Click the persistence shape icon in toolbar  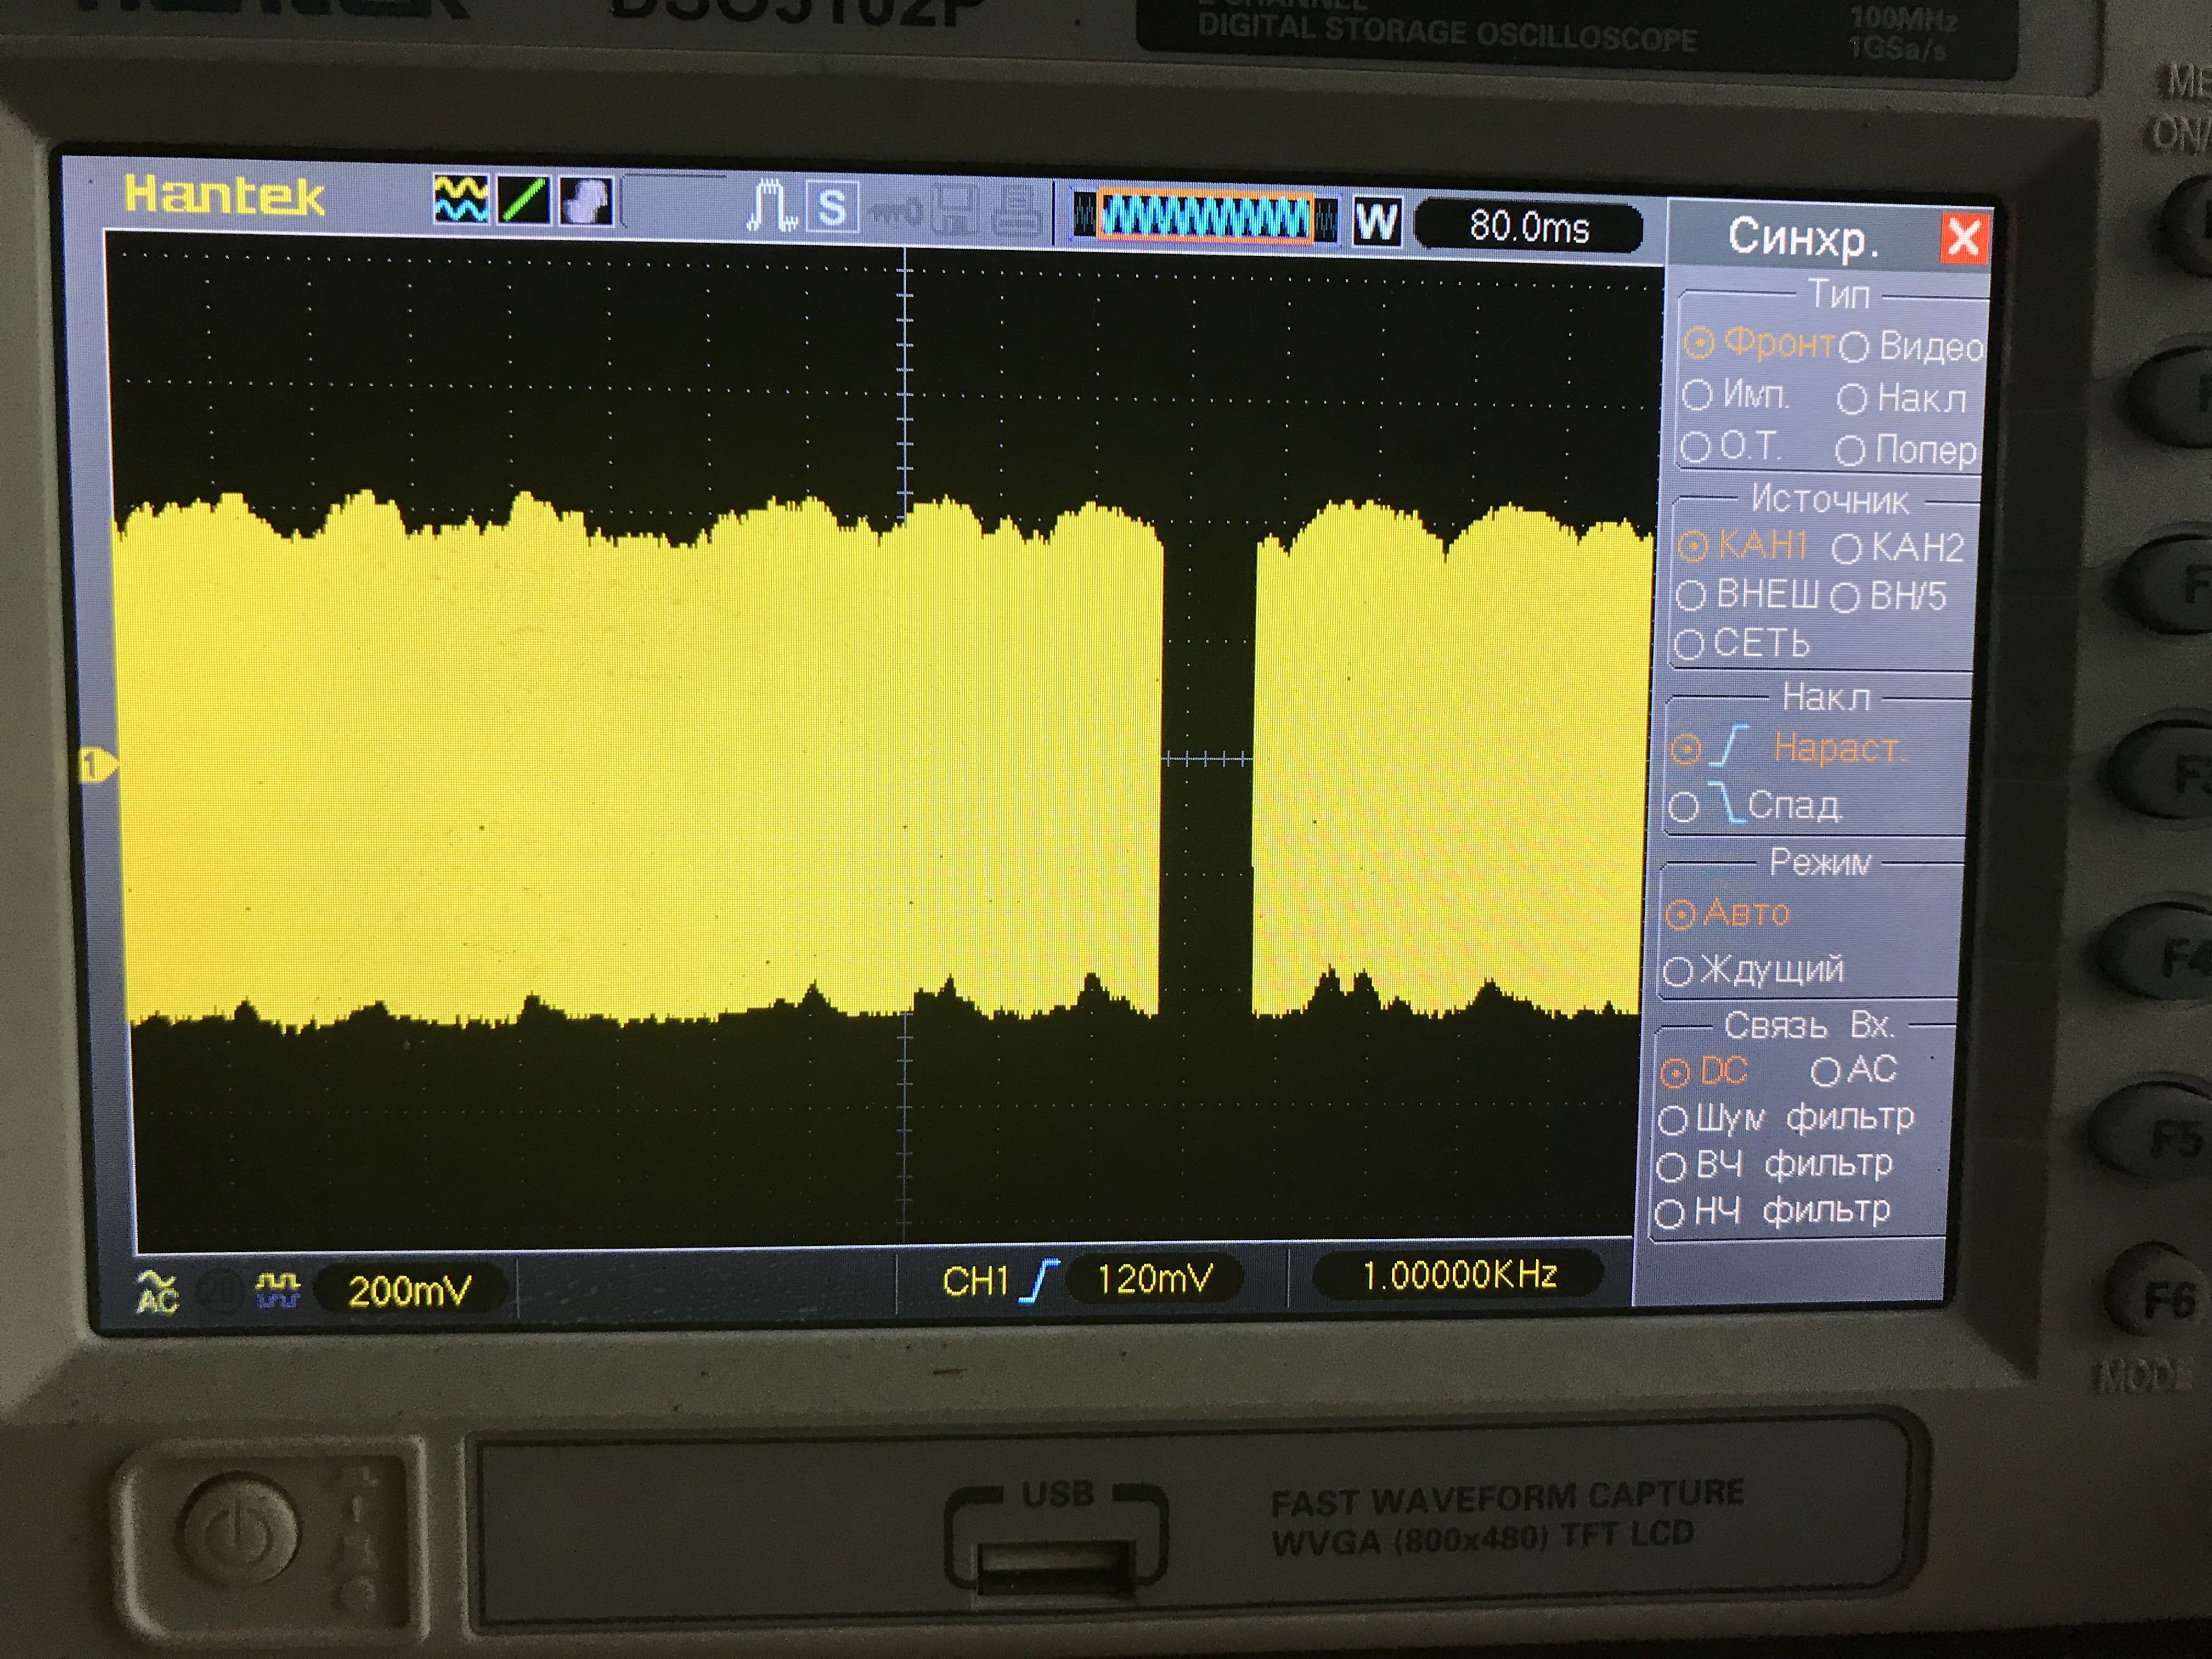pyautogui.click(x=585, y=201)
